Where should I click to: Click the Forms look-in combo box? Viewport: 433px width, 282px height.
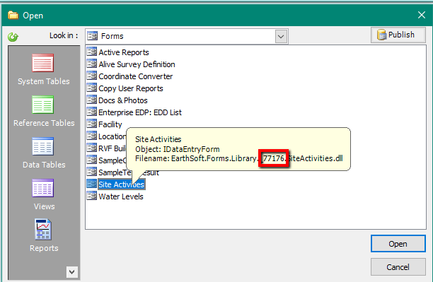[x=186, y=36]
